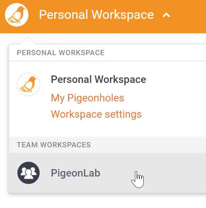The width and height of the screenshot is (206, 208).
Task: Click the pigeon avatar beside Personal Workspace entry
Action: click(29, 84)
